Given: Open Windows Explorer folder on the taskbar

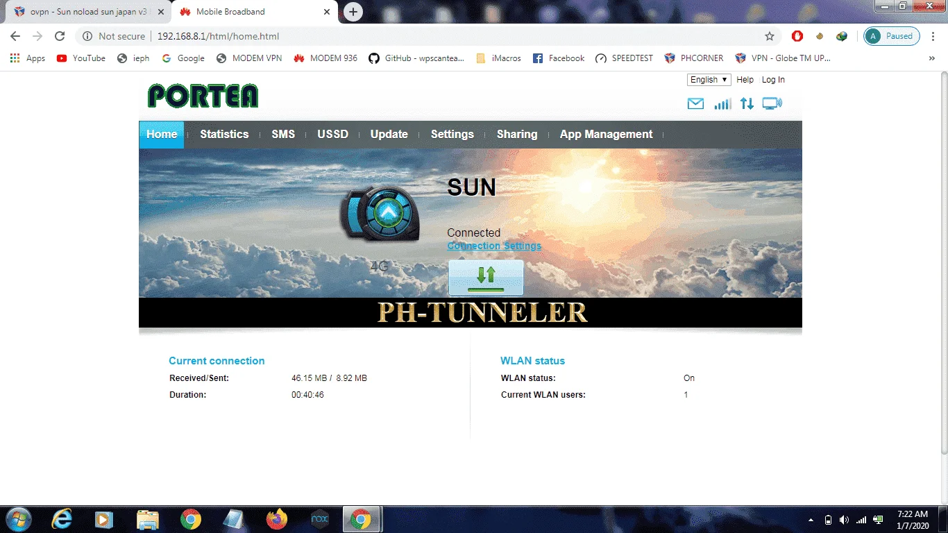Looking at the screenshot, I should click(x=148, y=519).
